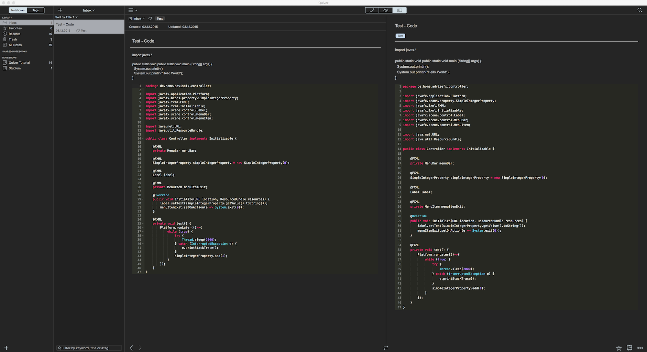
Task: Select the Notebooks tab
Action: coord(18,10)
